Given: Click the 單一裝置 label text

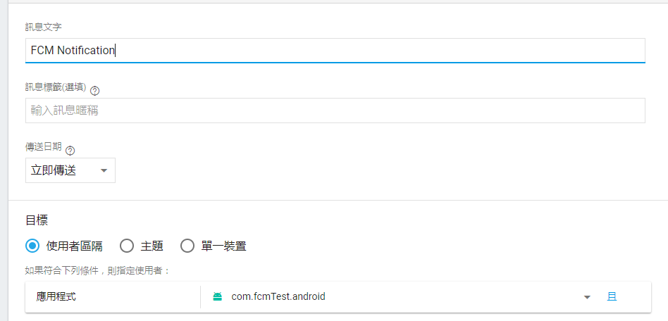Looking at the screenshot, I should [x=223, y=246].
